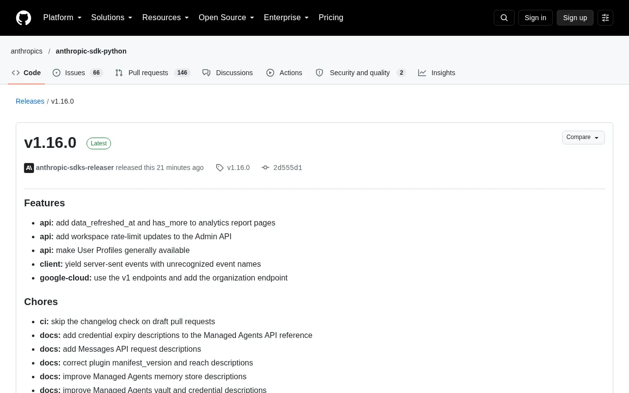
Task: Click the Latest release badge
Action: click(99, 143)
